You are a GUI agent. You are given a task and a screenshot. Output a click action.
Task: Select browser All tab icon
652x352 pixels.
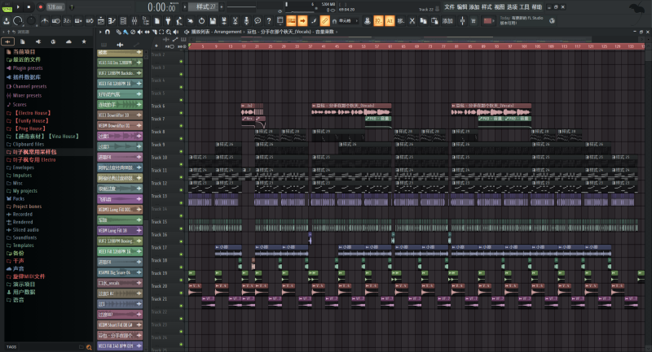tap(7, 41)
